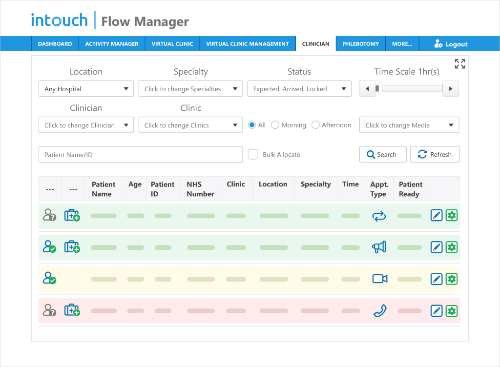Open settings gear on the last row
This screenshot has width=500, height=367.
pyautogui.click(x=452, y=310)
